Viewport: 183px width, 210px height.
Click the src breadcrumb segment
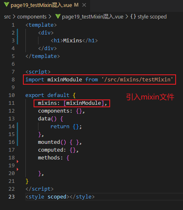[x=7, y=17]
